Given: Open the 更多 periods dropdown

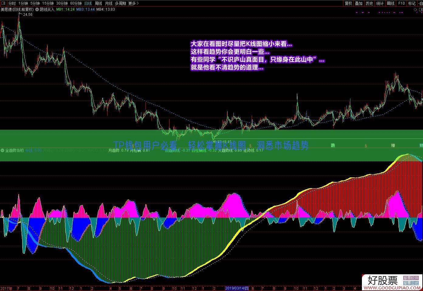Looking at the screenshot, I should pyautogui.click(x=133, y=3).
